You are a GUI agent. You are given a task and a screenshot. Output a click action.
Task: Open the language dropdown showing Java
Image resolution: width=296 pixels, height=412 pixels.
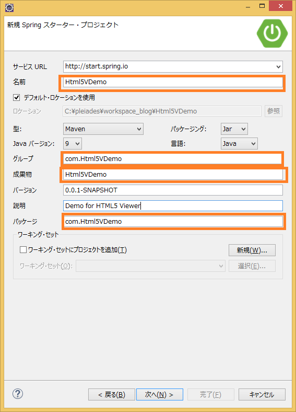(x=239, y=144)
